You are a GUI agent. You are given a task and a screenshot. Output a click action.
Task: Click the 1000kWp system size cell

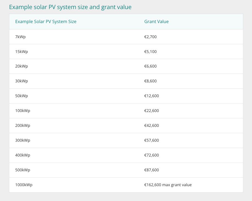(24, 185)
